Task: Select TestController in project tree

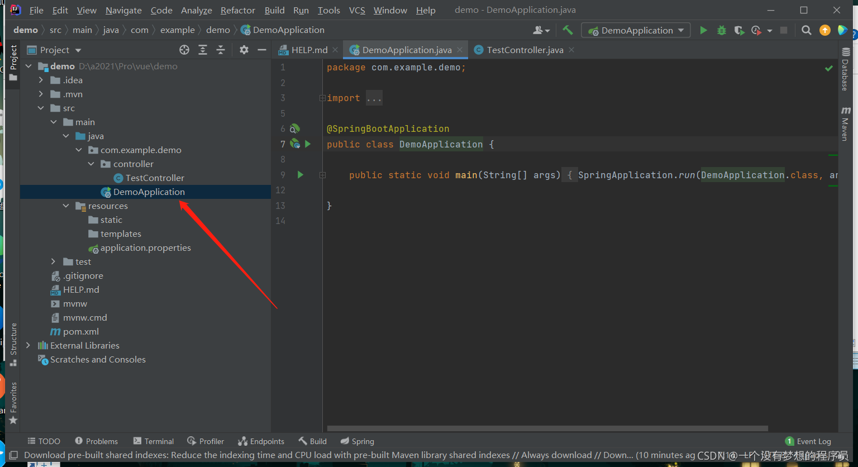Action: 155,178
